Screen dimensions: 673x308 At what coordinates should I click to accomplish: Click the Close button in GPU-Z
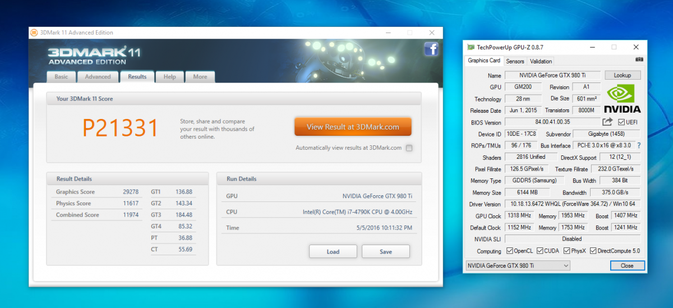(x=627, y=265)
